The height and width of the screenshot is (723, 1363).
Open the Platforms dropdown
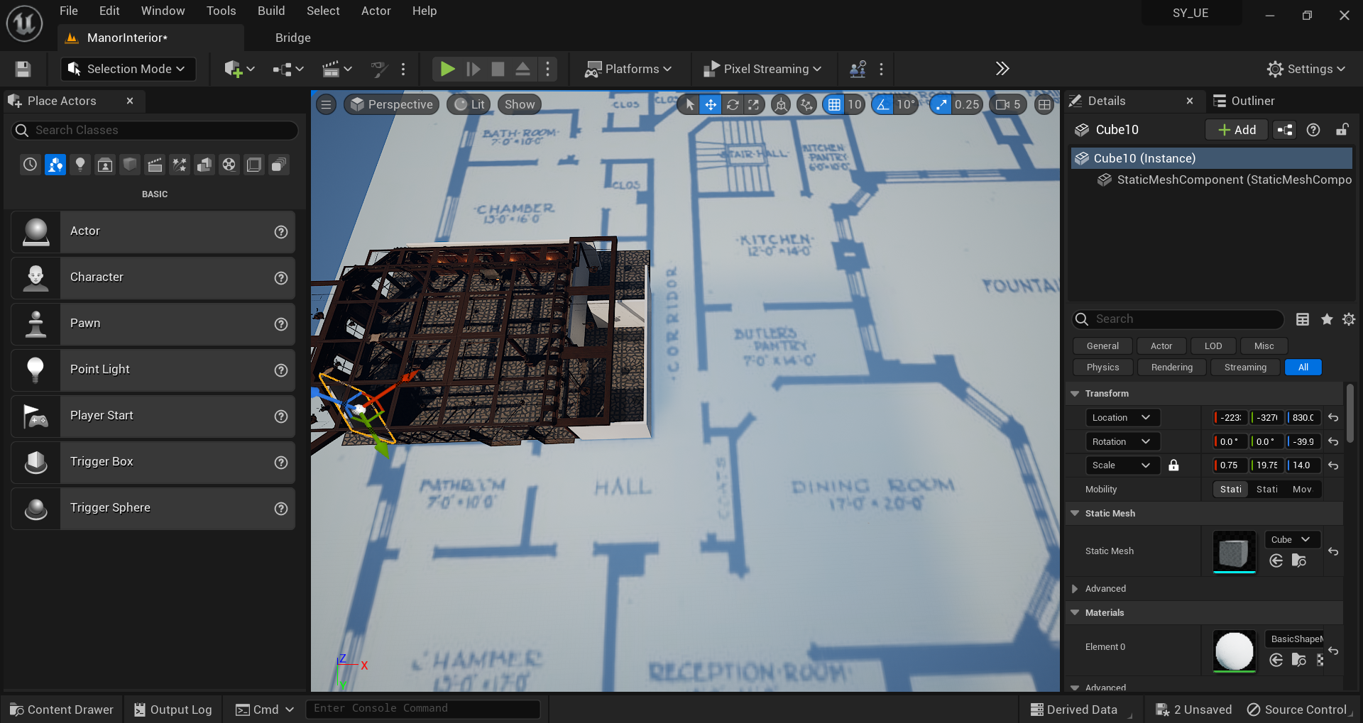[628, 69]
